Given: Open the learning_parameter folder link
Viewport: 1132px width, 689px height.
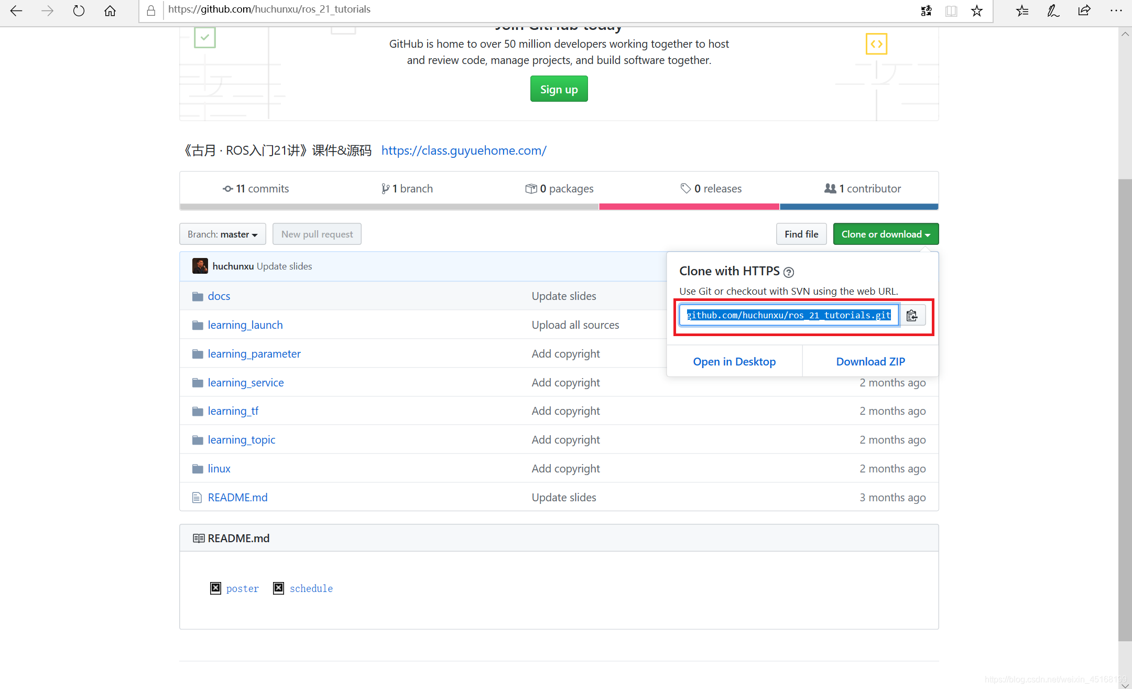Looking at the screenshot, I should (x=254, y=353).
